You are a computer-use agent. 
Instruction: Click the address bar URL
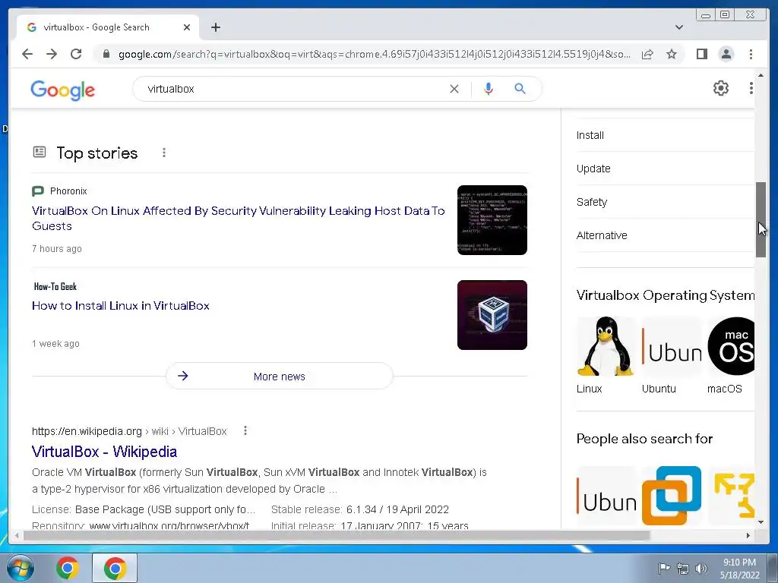coord(375,54)
